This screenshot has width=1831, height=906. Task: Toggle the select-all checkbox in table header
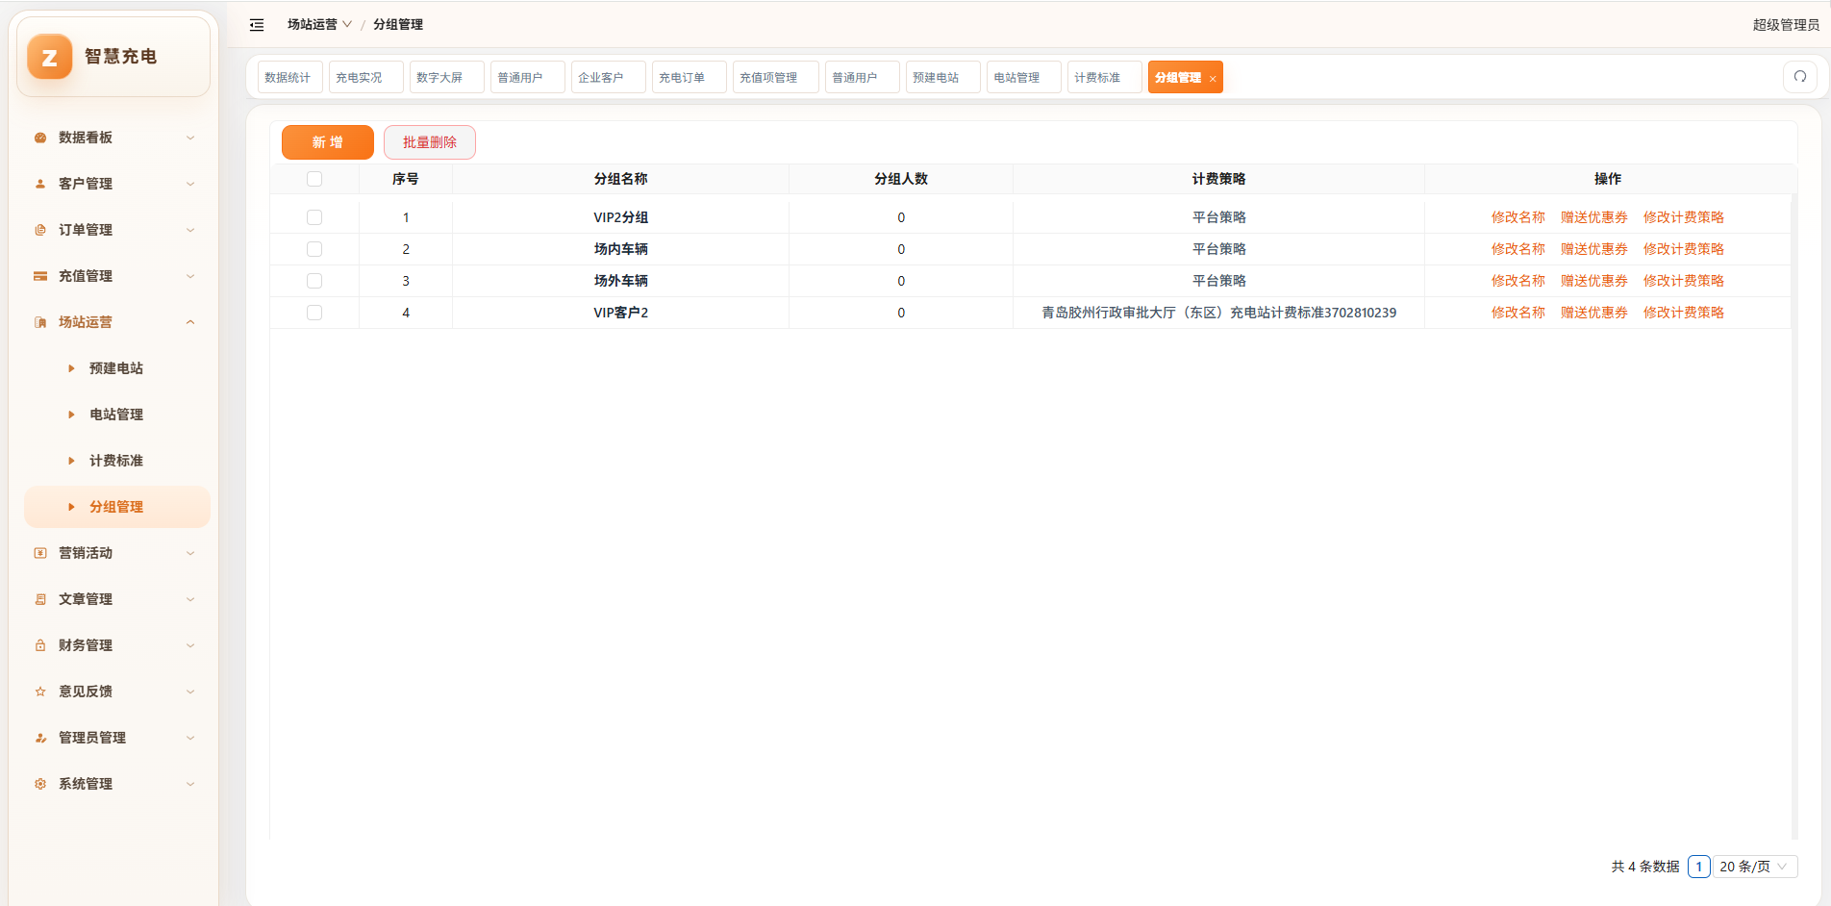(314, 179)
